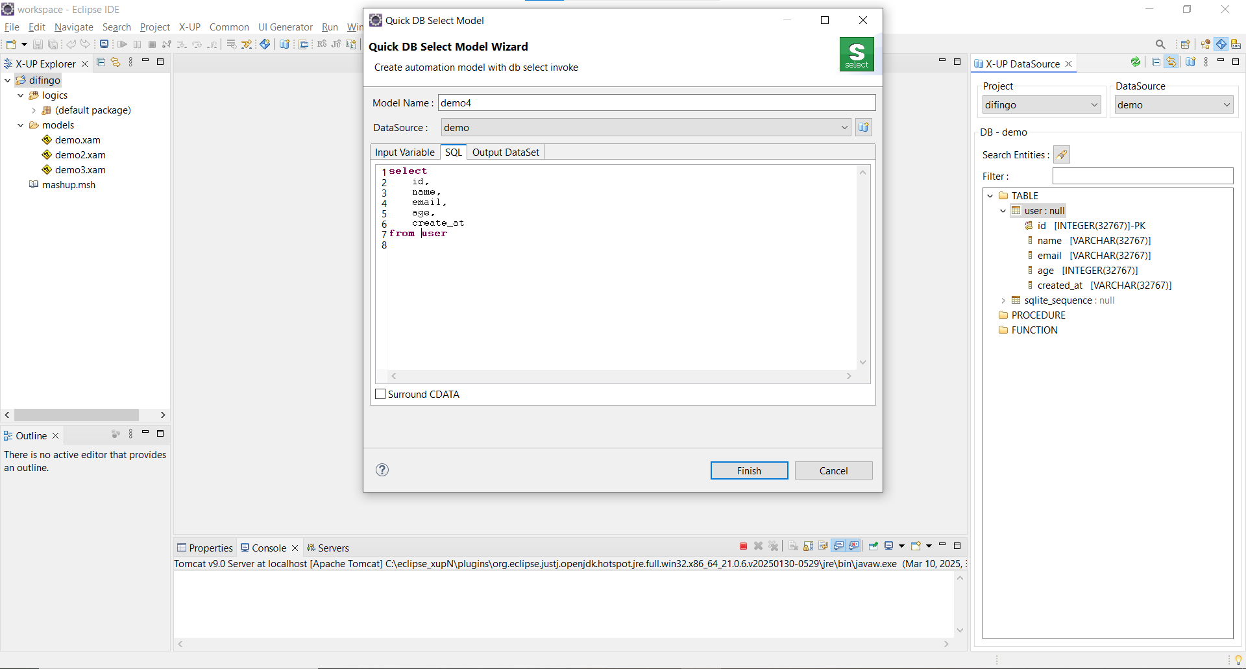This screenshot has width=1246, height=669.
Task: Open the wizard help question mark icon
Action: (382, 470)
